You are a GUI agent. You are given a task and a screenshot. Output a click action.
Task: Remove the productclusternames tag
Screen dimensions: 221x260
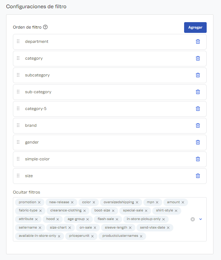tap(141, 236)
